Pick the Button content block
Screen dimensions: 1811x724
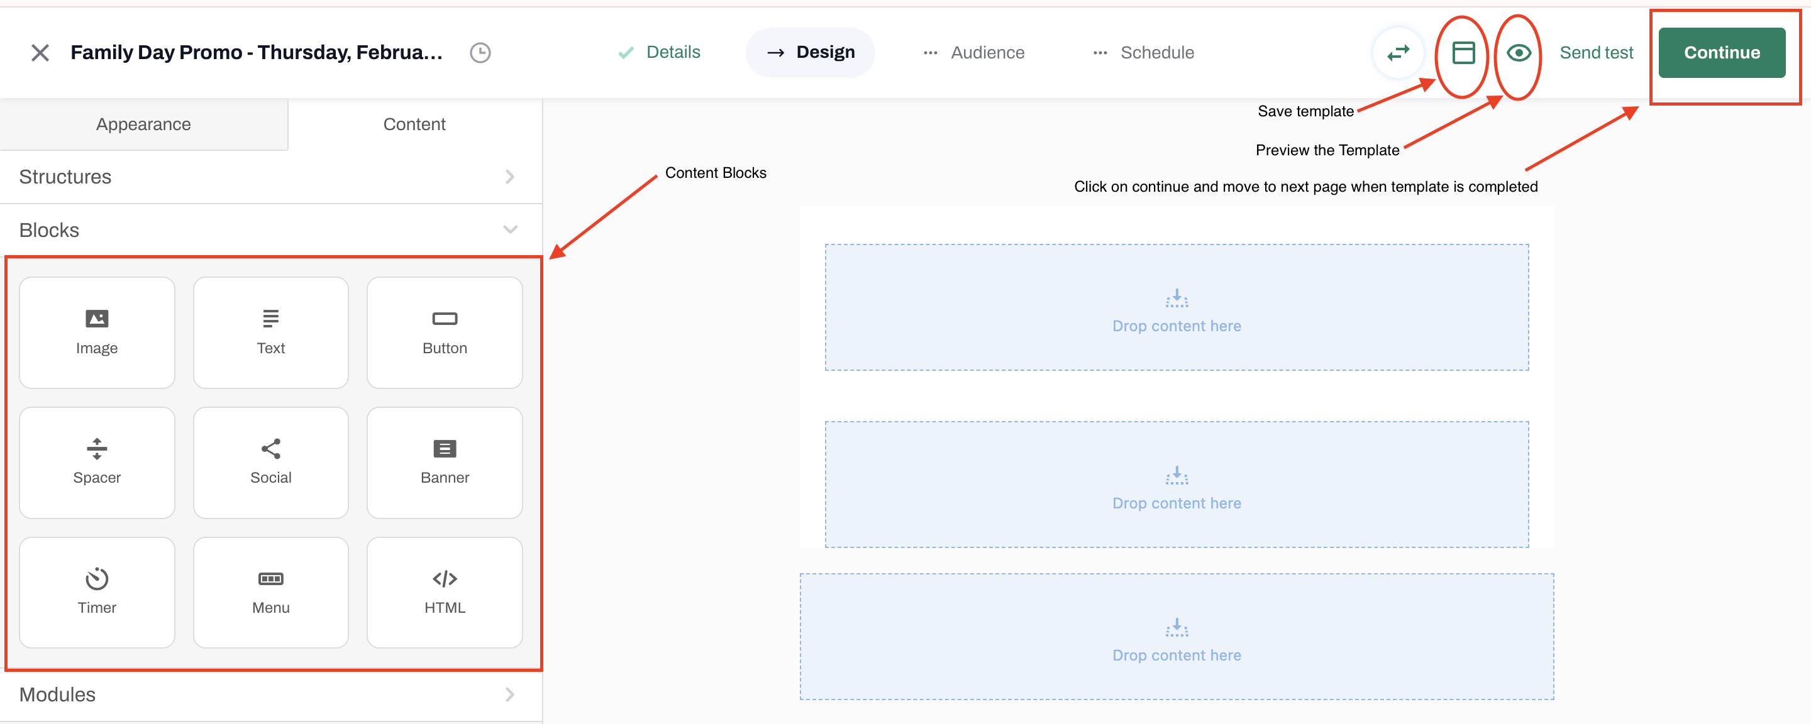tap(445, 332)
